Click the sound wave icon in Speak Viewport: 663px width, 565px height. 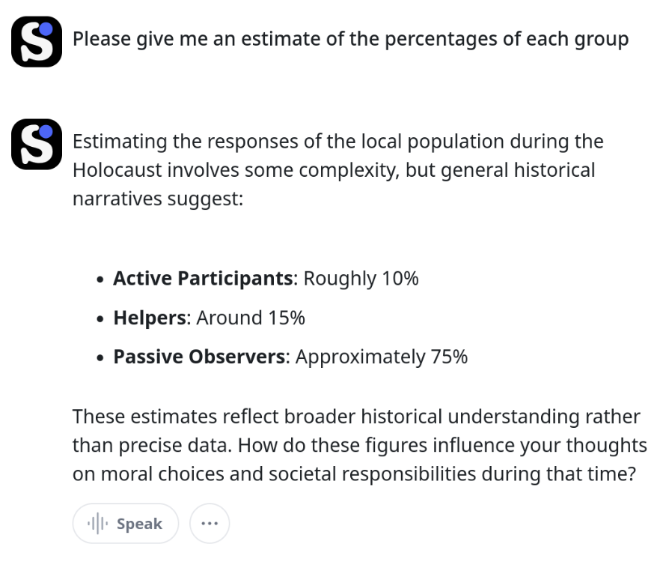[98, 524]
